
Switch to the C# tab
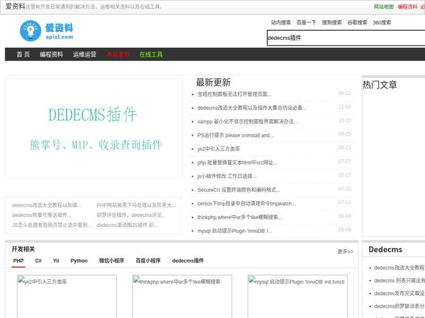(x=38, y=261)
